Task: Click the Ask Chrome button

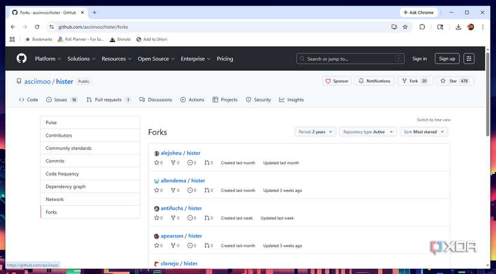Action: 419,13
